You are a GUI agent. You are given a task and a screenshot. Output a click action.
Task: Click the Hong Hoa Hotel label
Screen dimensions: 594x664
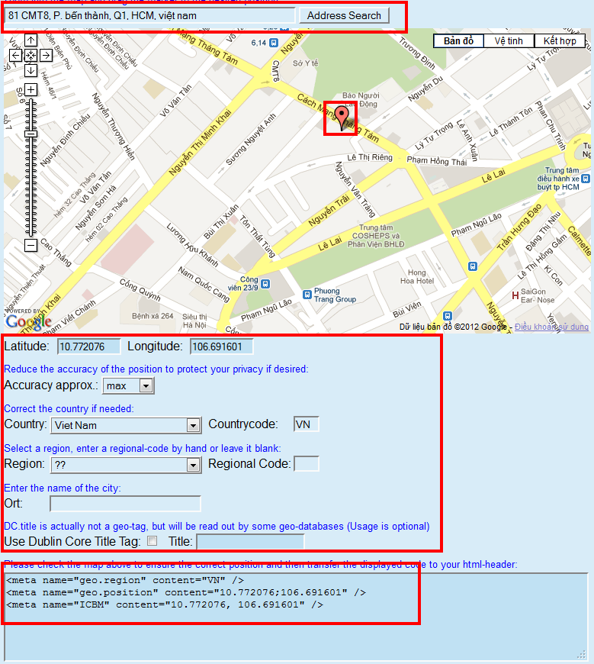417,276
